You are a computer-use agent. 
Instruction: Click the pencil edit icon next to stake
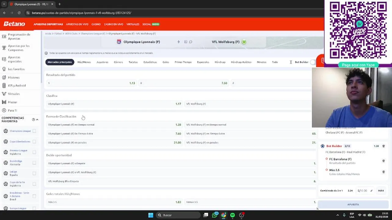pyautogui.click(x=371, y=191)
